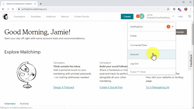The width and height of the screenshot is (194, 109).
Task: Close the Mailchimp Dashboard tab
Action: click(x=35, y=4)
